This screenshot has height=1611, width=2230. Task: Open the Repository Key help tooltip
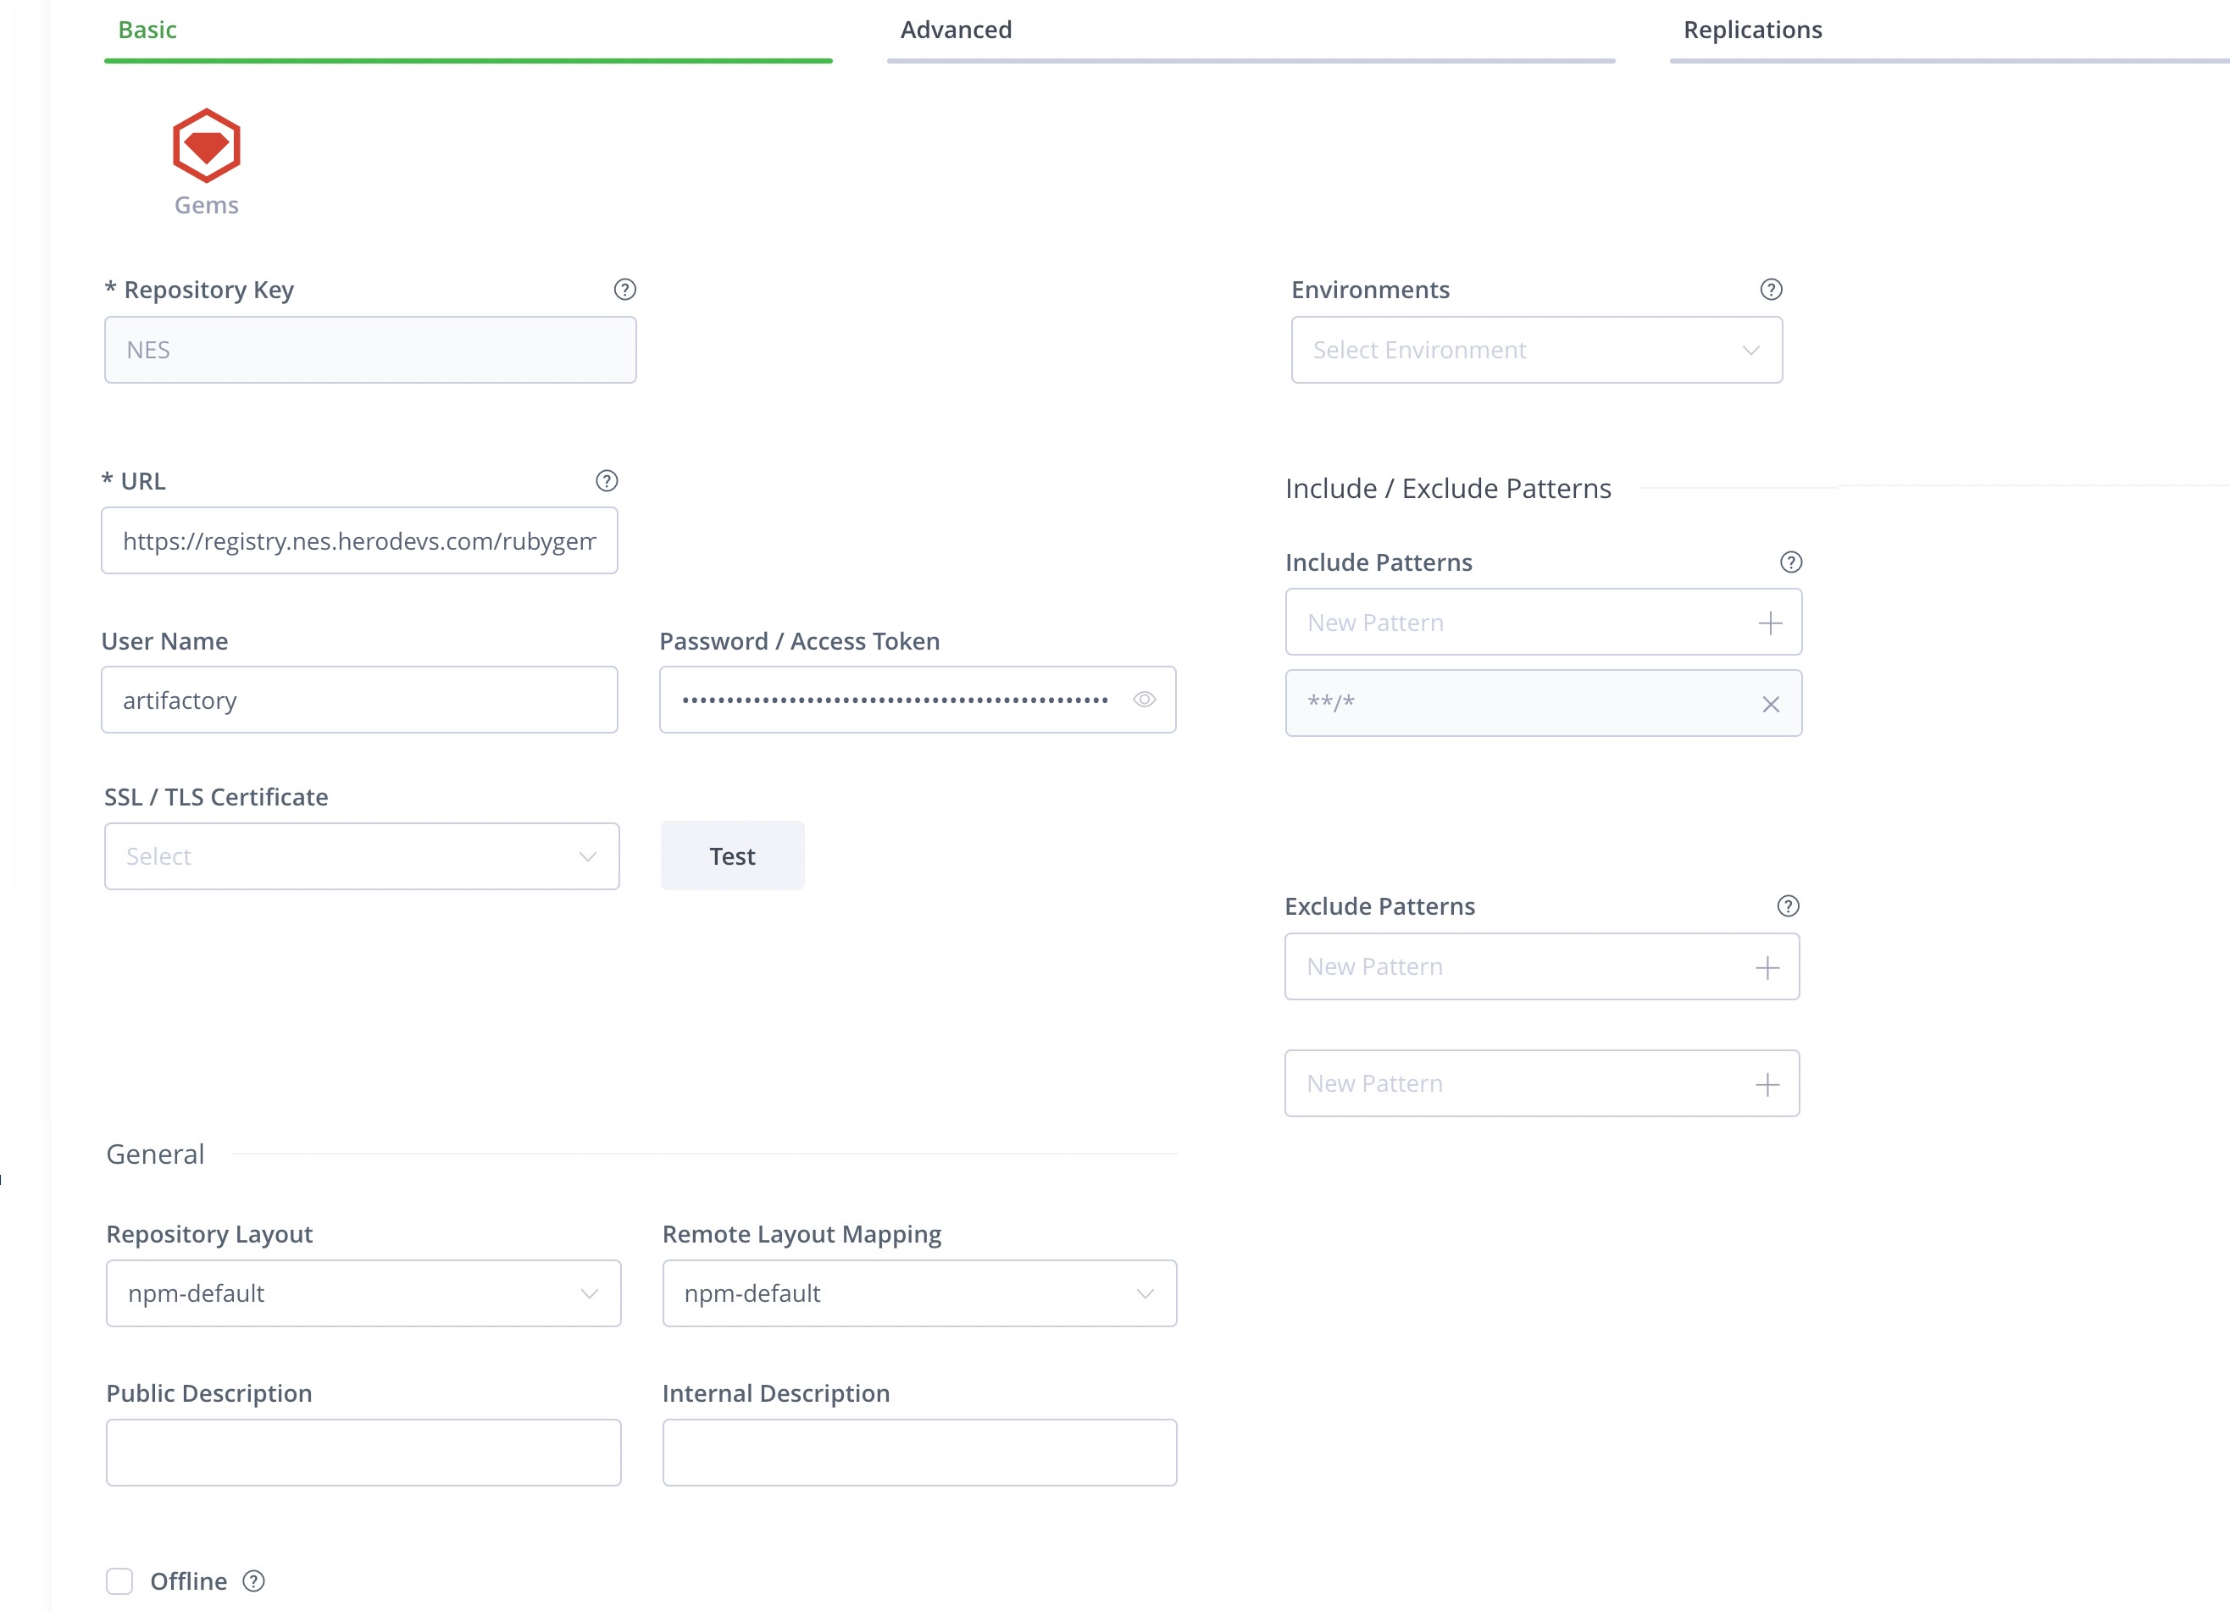tap(624, 289)
